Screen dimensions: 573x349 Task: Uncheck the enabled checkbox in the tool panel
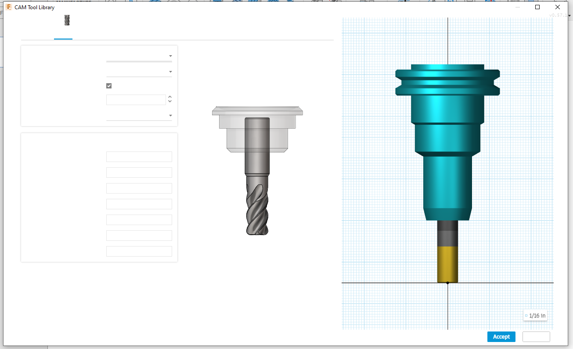pyautogui.click(x=109, y=86)
